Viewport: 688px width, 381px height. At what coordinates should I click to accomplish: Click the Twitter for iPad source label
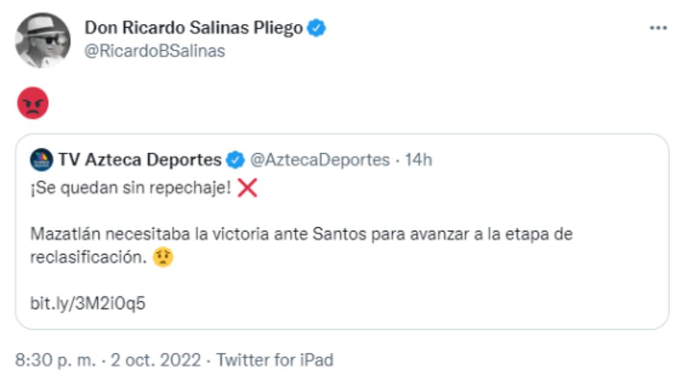(275, 360)
